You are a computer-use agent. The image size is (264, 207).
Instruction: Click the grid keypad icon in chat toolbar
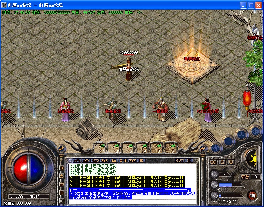(141, 161)
